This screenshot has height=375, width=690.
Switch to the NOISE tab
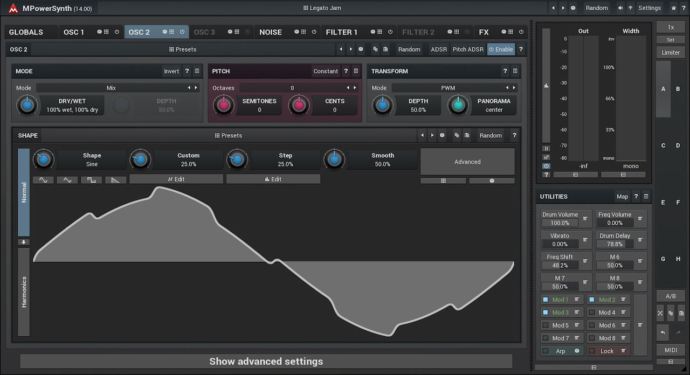[271, 32]
